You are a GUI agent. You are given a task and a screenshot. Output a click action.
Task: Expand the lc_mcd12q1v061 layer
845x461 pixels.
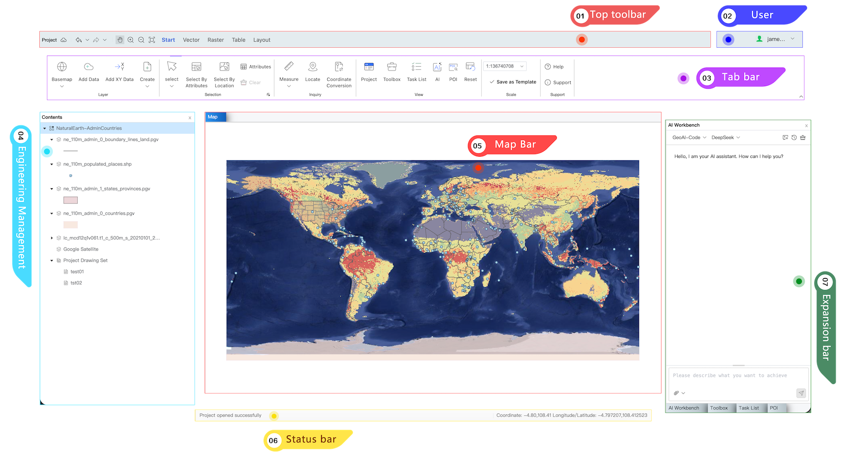(52, 238)
